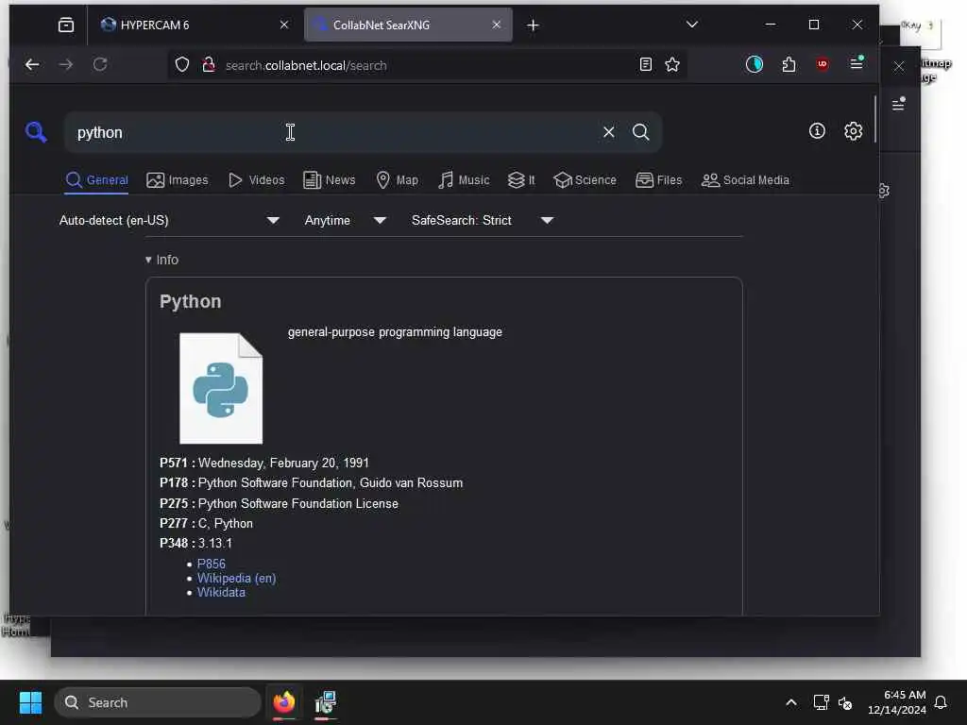The height and width of the screenshot is (725, 967).
Task: Open the SearXNG about info icon
Action: coord(817,130)
